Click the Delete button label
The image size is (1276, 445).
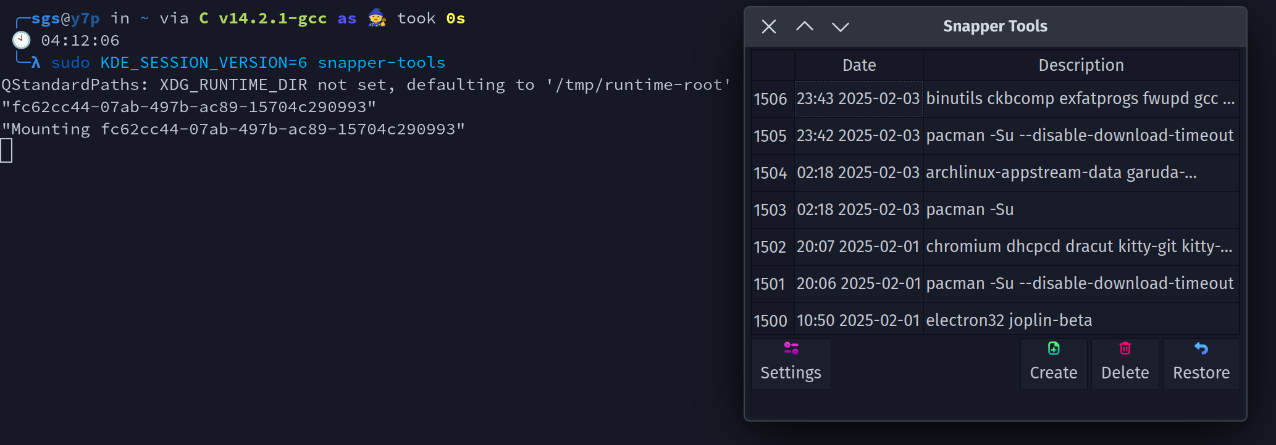(1125, 373)
